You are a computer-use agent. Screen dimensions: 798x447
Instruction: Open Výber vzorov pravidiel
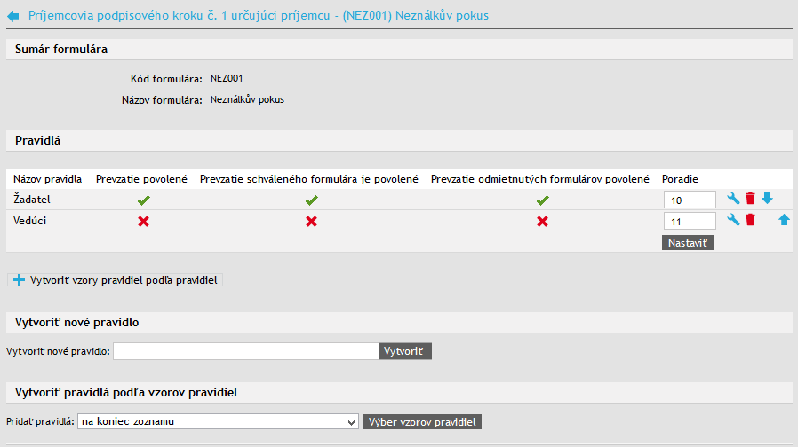coord(422,421)
